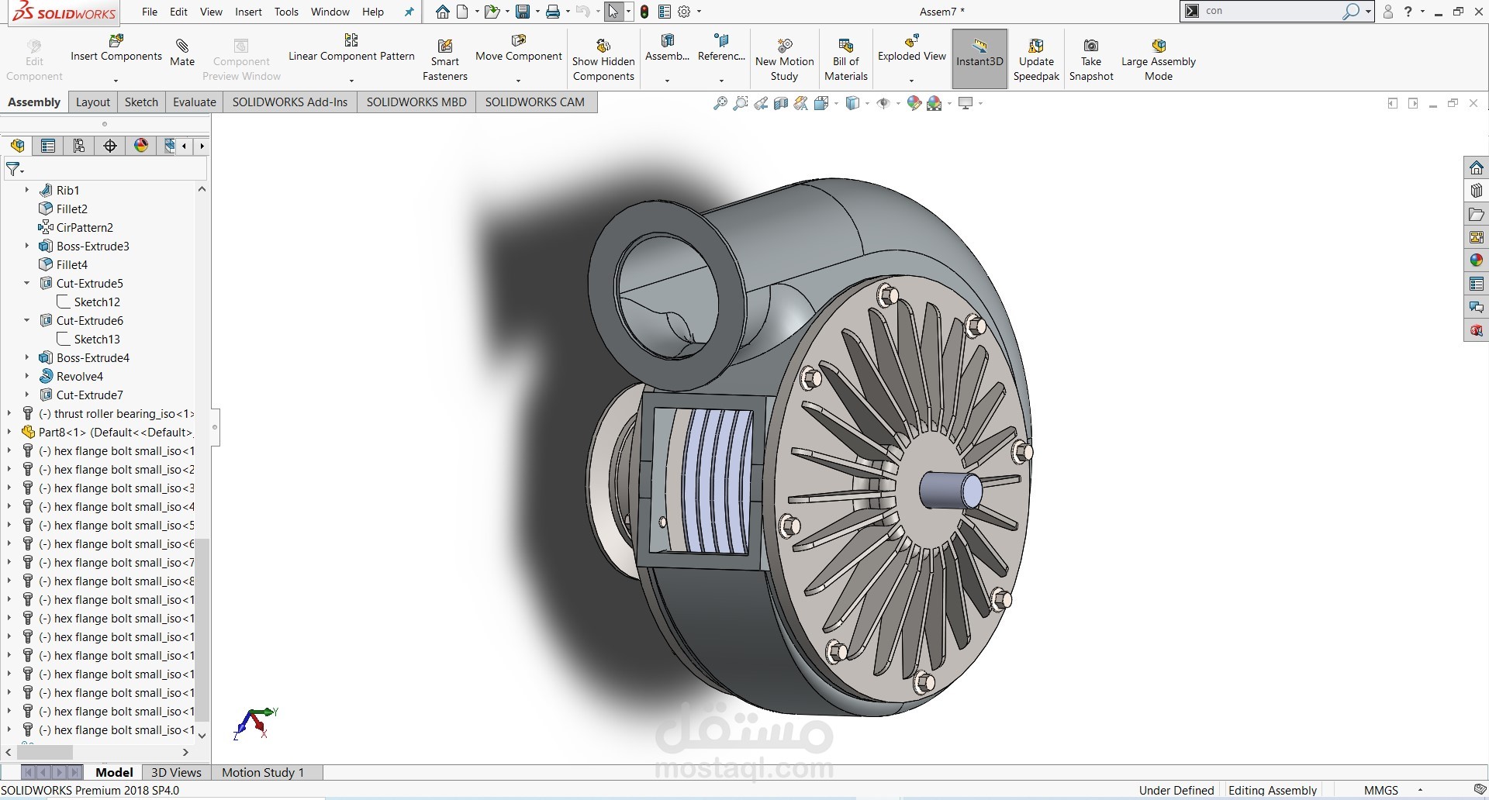This screenshot has height=800, width=1489.
Task: Launch Smart Fasteners
Action: pos(444,59)
